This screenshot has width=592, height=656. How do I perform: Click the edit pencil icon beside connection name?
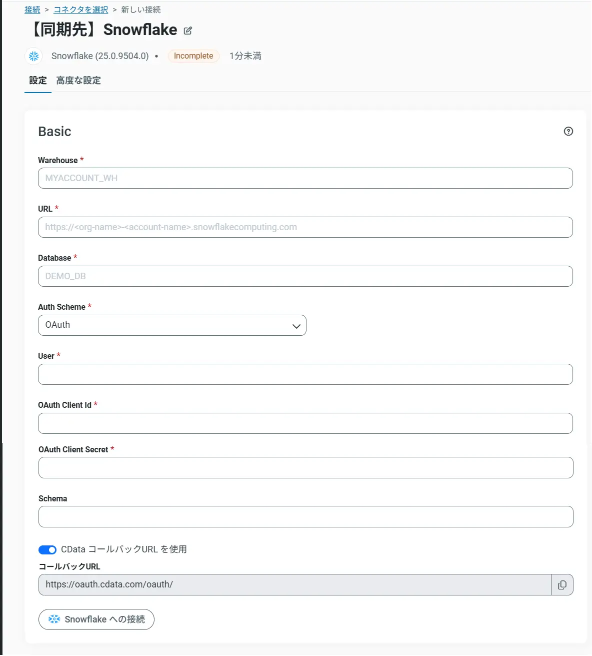pyautogui.click(x=188, y=31)
